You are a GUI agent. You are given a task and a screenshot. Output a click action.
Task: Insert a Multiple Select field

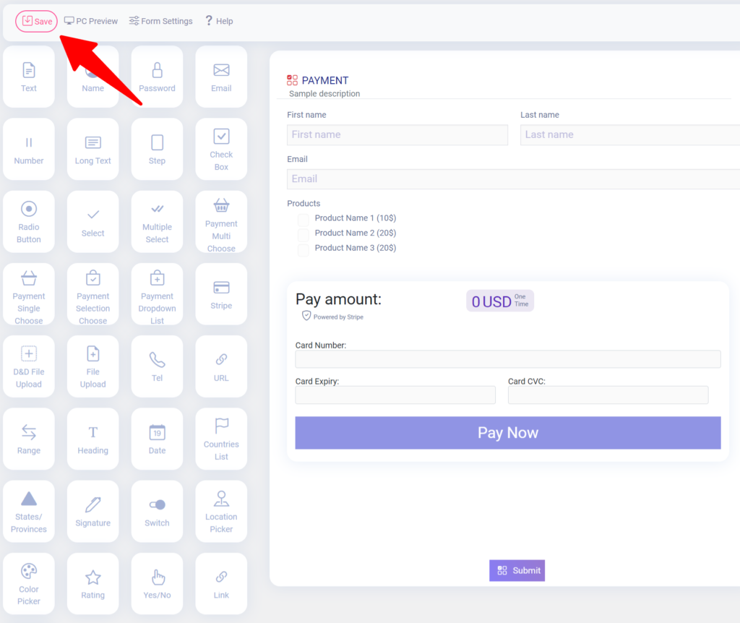pyautogui.click(x=157, y=222)
